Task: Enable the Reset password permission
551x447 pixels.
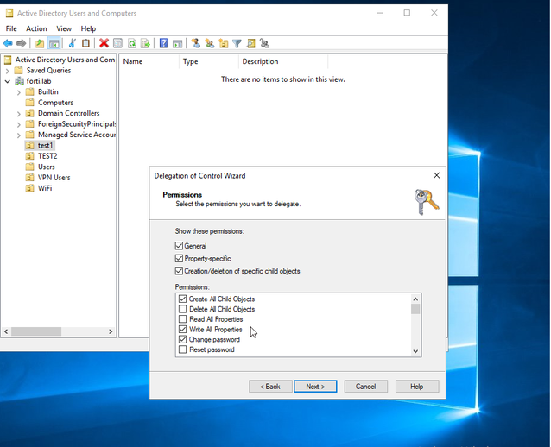Action: pyautogui.click(x=182, y=349)
